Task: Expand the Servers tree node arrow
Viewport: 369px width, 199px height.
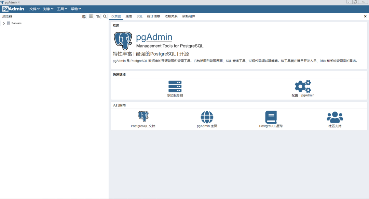Action: [x=4, y=23]
